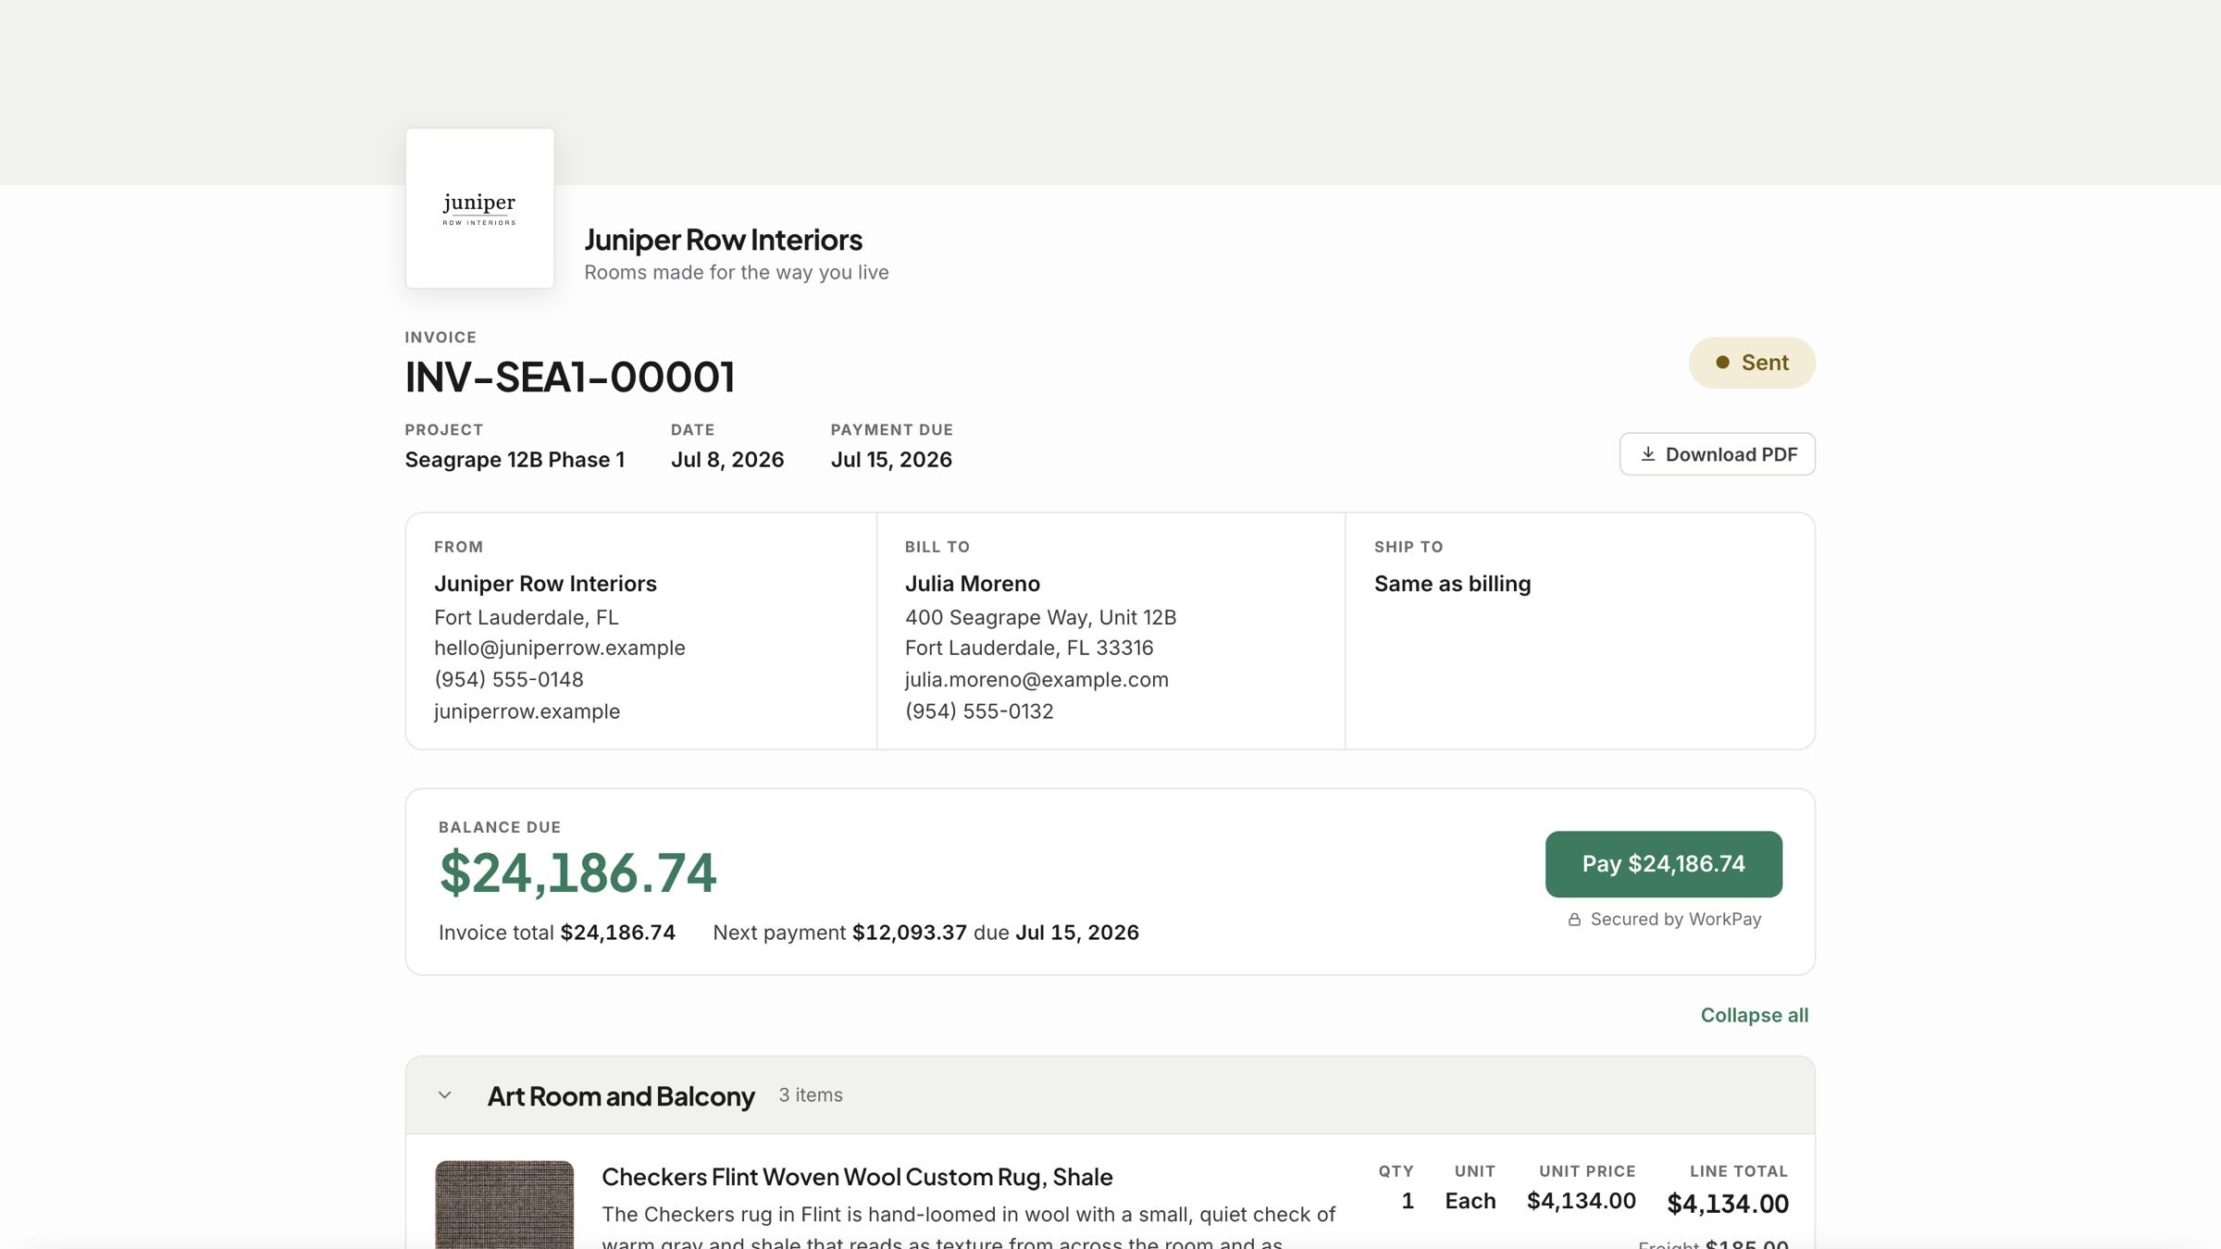The image size is (2221, 1249).
Task: Click the Each unit value
Action: click(x=1470, y=1201)
